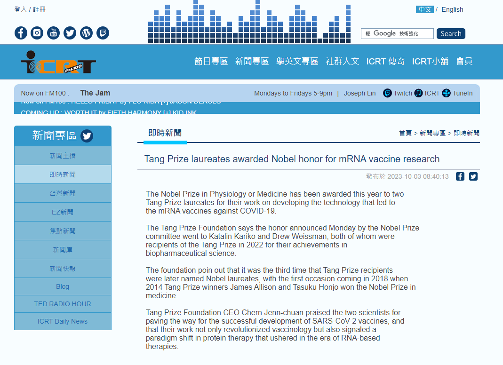The width and height of the screenshot is (503, 365).
Task: Open 登入 login link
Action: click(21, 9)
